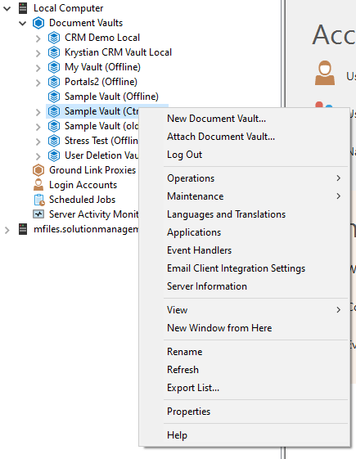Image resolution: width=356 pixels, height=459 pixels.
Task: Choose Export List... menu entry
Action: [x=244, y=388]
